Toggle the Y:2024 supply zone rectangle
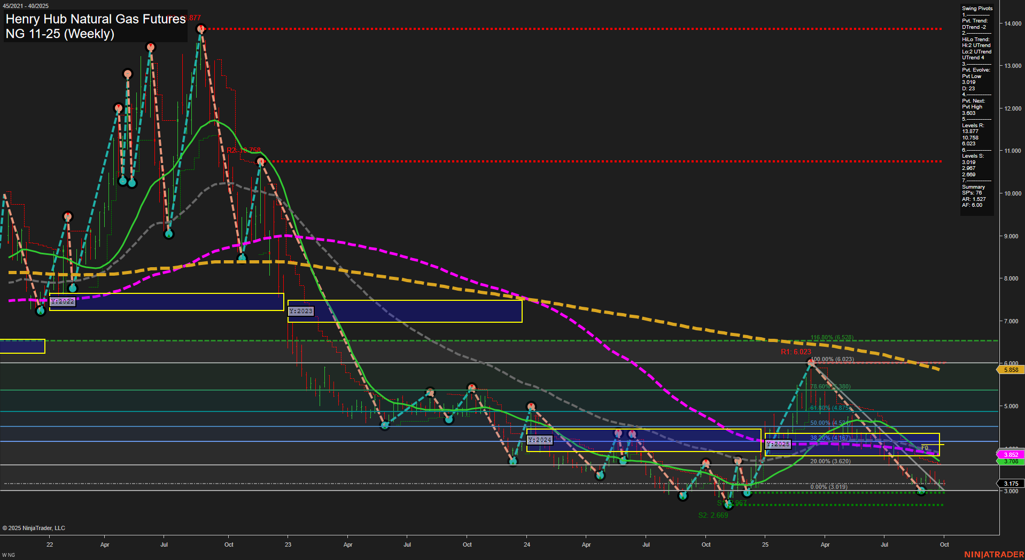Screen dimensions: 1025x560 tap(539, 439)
